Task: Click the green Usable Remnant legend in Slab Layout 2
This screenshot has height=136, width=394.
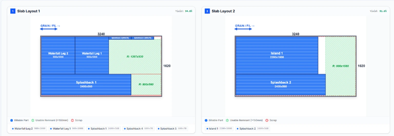Action: pos(244,120)
